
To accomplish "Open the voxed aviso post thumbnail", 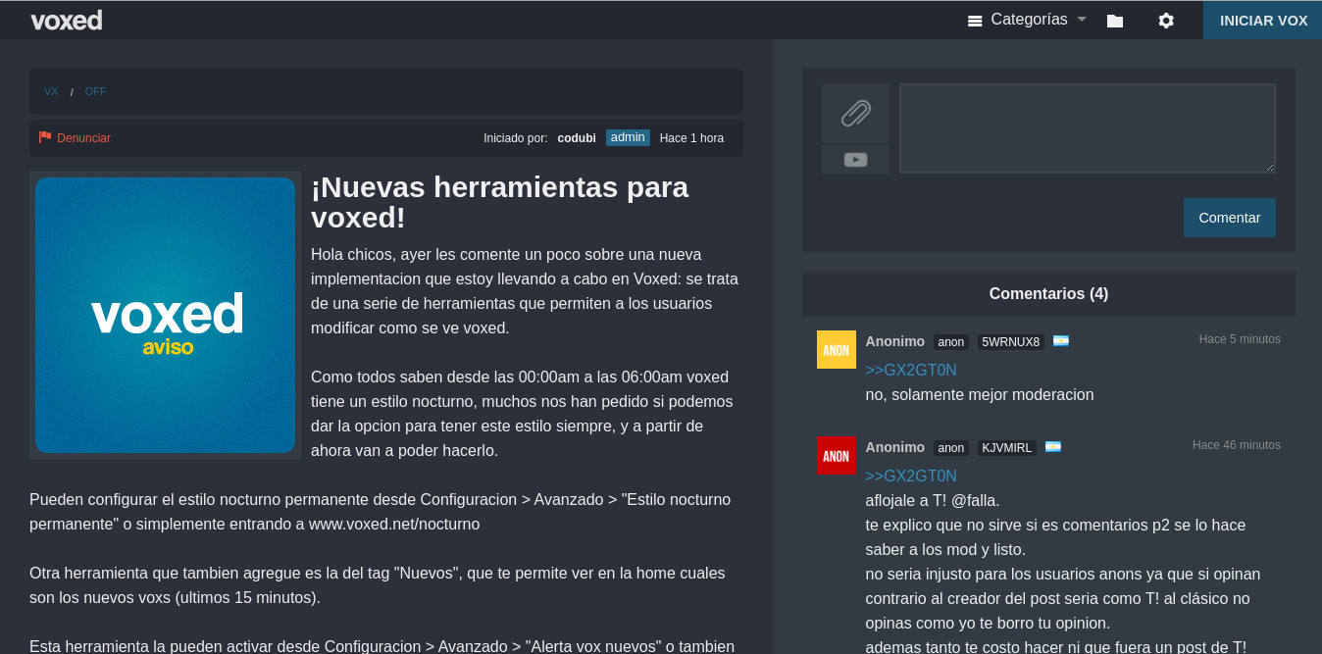I will pos(165,315).
